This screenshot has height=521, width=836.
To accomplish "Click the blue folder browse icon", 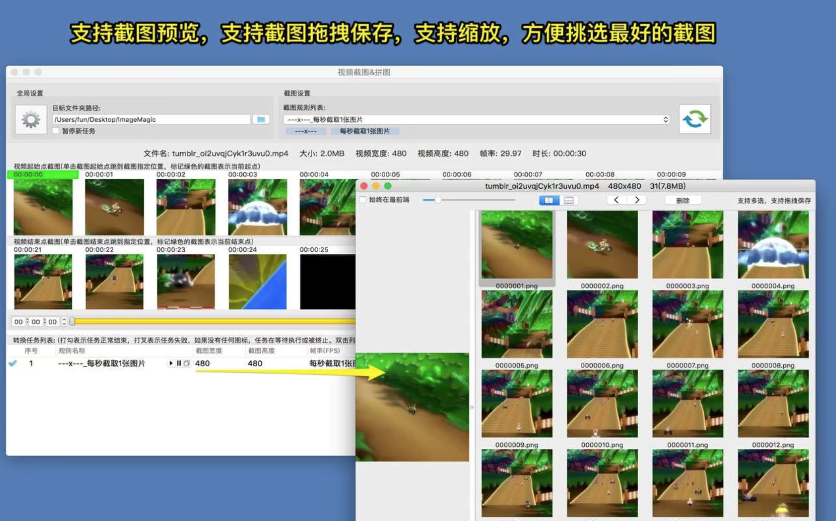I will click(x=261, y=119).
